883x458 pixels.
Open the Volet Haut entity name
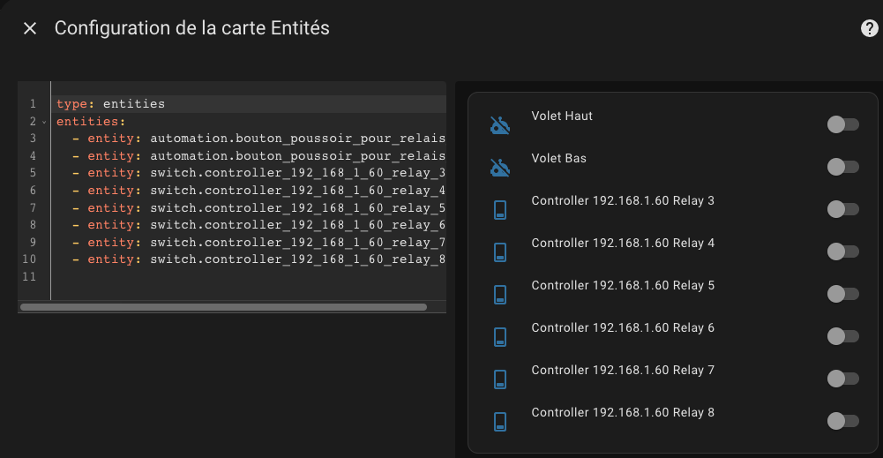[562, 116]
